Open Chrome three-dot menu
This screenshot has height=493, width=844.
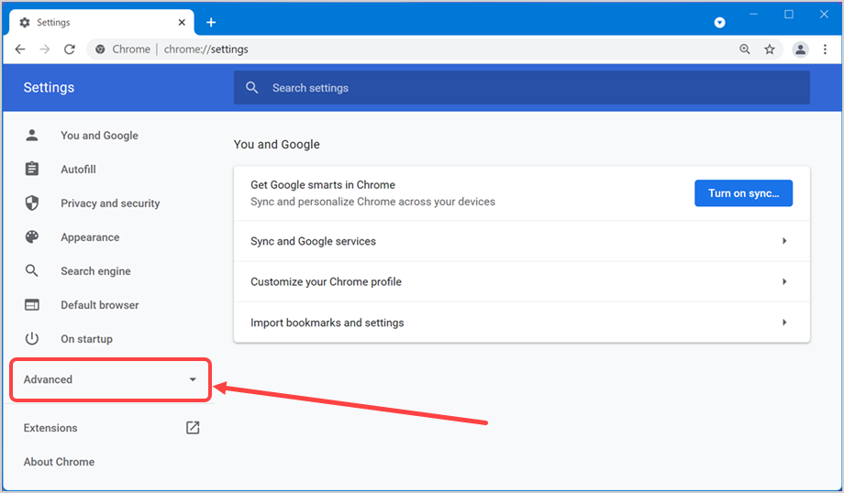[825, 49]
